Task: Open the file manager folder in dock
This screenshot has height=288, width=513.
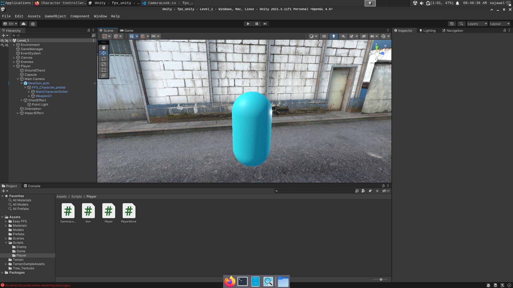Action: point(283,281)
